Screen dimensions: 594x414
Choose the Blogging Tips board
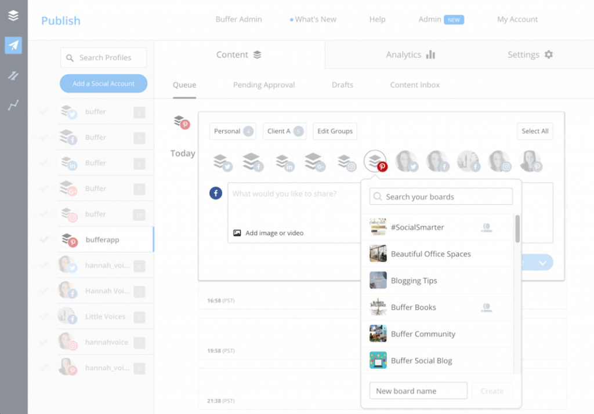(437, 280)
